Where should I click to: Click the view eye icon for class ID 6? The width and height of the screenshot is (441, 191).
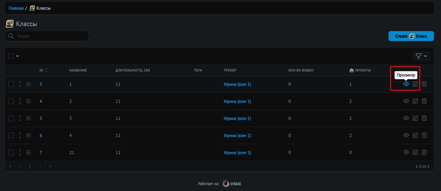coord(406,135)
